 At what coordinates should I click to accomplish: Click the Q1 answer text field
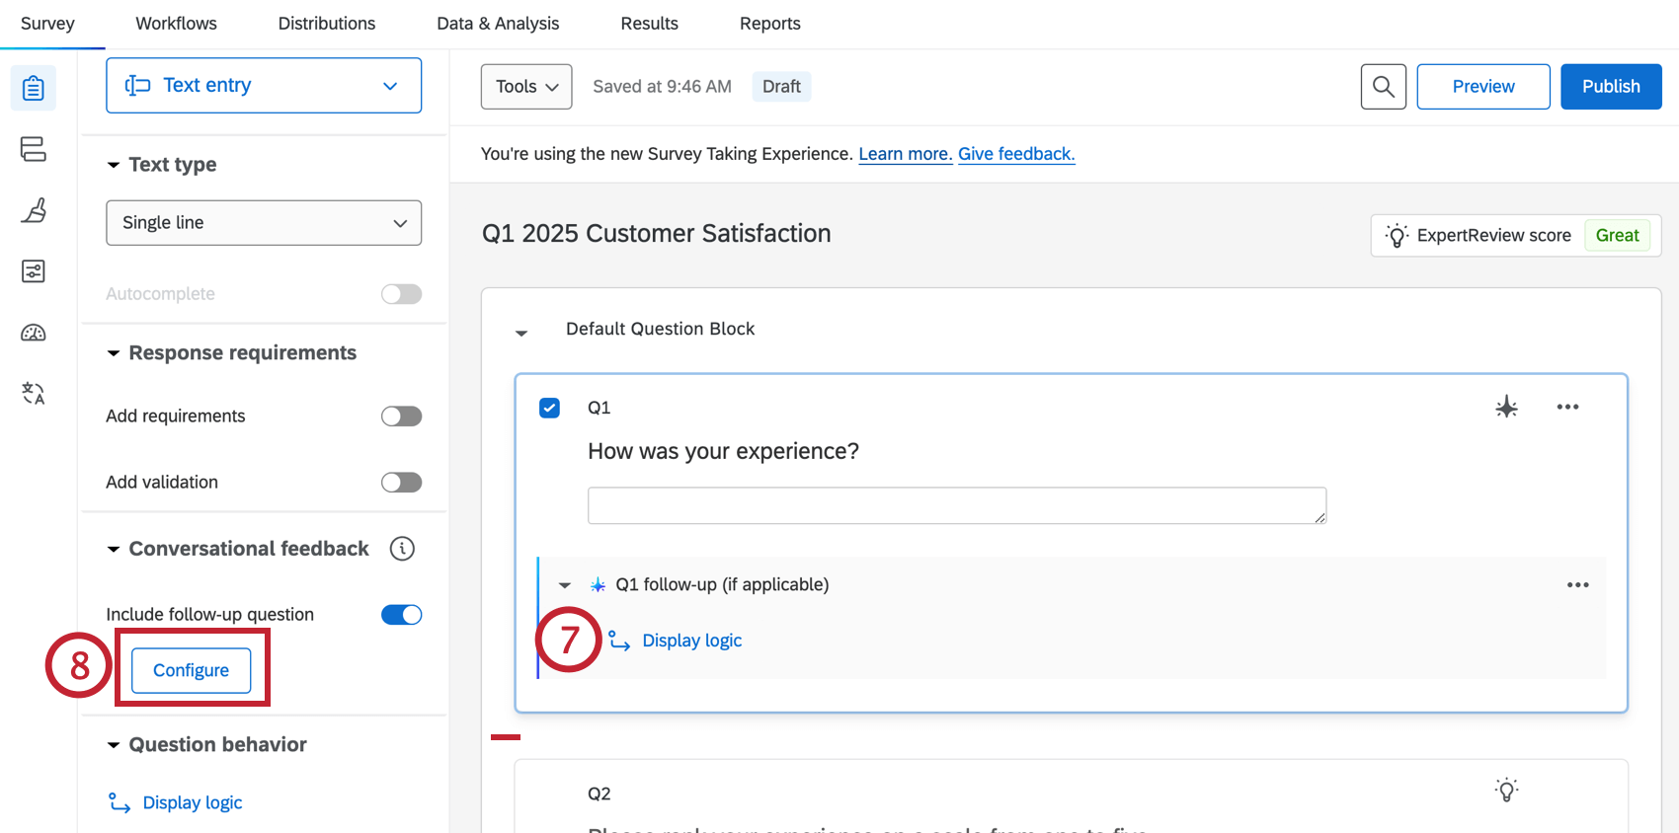coord(956,505)
